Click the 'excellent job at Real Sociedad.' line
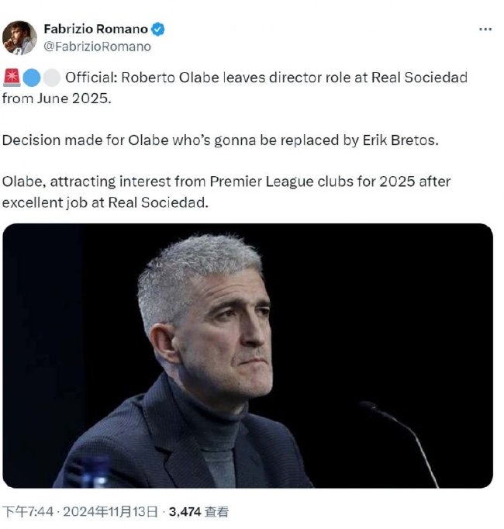The height and width of the screenshot is (529, 504). click(x=105, y=202)
